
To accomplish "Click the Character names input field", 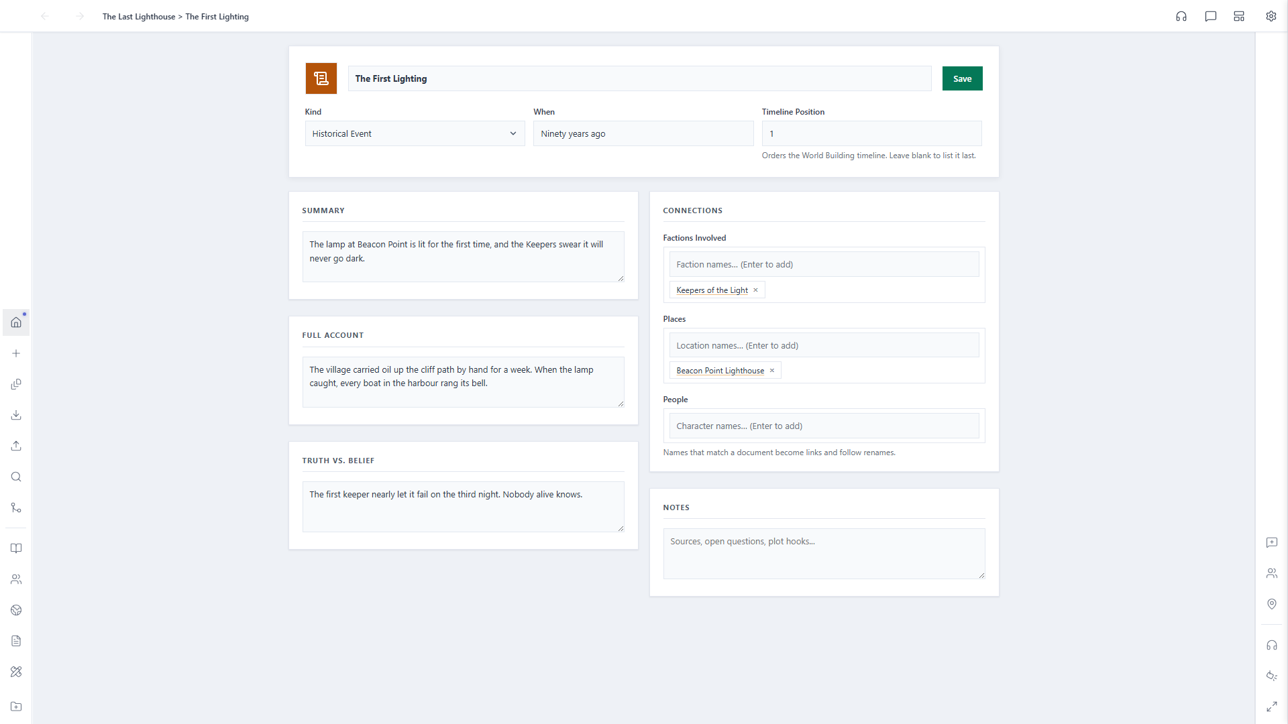I will coord(824,426).
